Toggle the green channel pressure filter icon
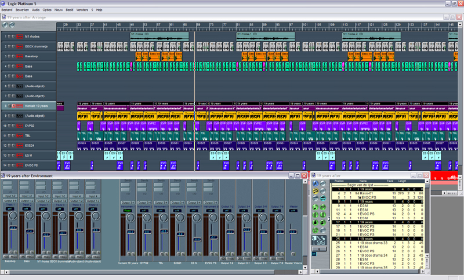Screen dimensions: 464x280 point(316,223)
